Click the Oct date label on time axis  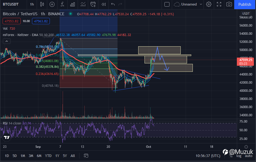(x=148, y=147)
